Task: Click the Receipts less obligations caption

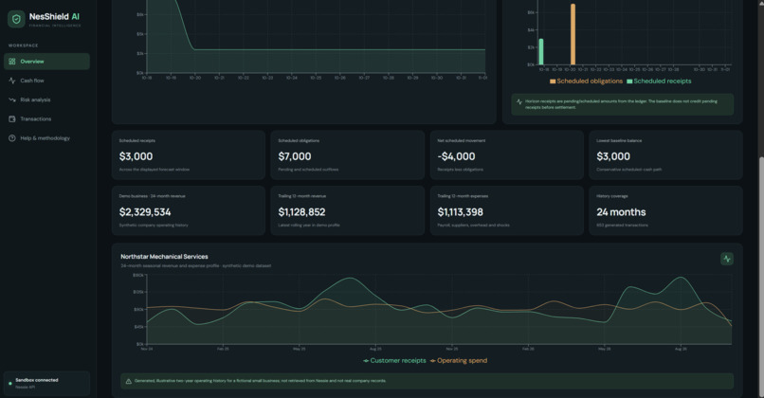Action: (x=461, y=170)
